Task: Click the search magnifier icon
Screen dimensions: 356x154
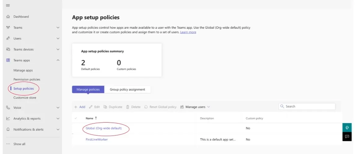Action: (x=282, y=106)
